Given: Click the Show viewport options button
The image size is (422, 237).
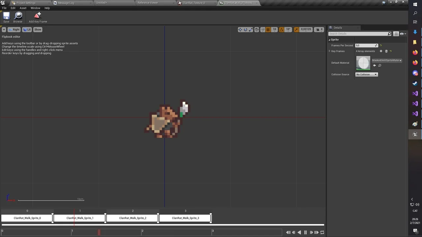Looking at the screenshot, I should pyautogui.click(x=38, y=30).
